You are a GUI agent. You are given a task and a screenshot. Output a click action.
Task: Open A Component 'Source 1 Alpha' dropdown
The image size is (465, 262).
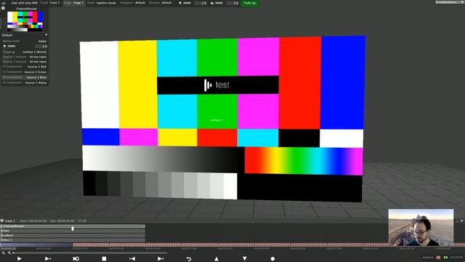25,82
